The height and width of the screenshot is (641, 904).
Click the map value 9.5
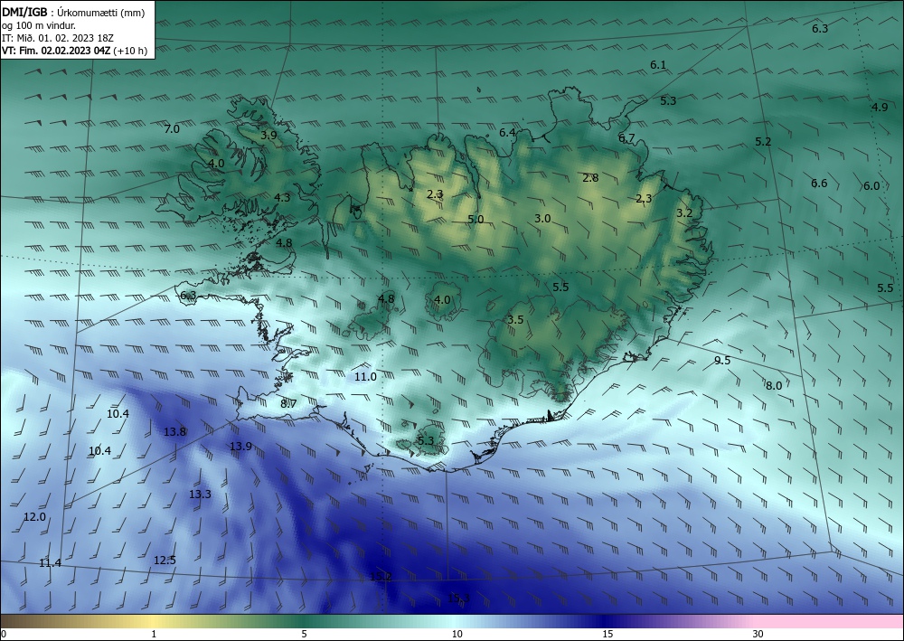(x=722, y=360)
